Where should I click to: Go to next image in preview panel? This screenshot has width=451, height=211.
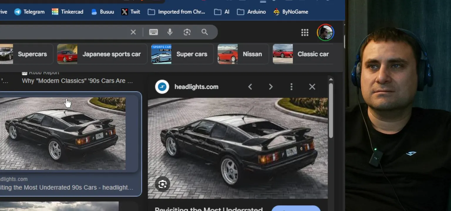click(271, 87)
